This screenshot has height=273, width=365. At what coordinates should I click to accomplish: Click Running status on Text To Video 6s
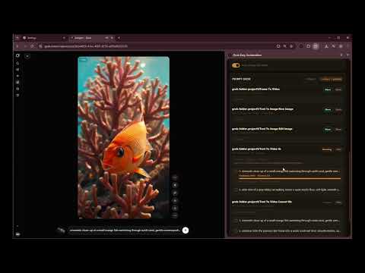(327, 149)
